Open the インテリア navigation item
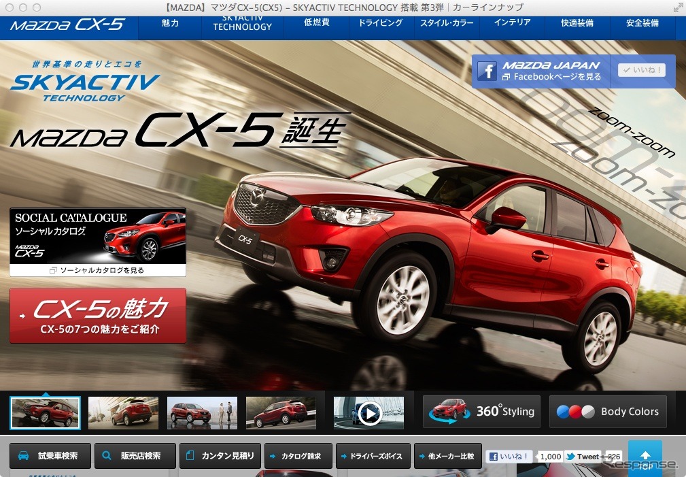The image size is (686, 477). coord(512,22)
